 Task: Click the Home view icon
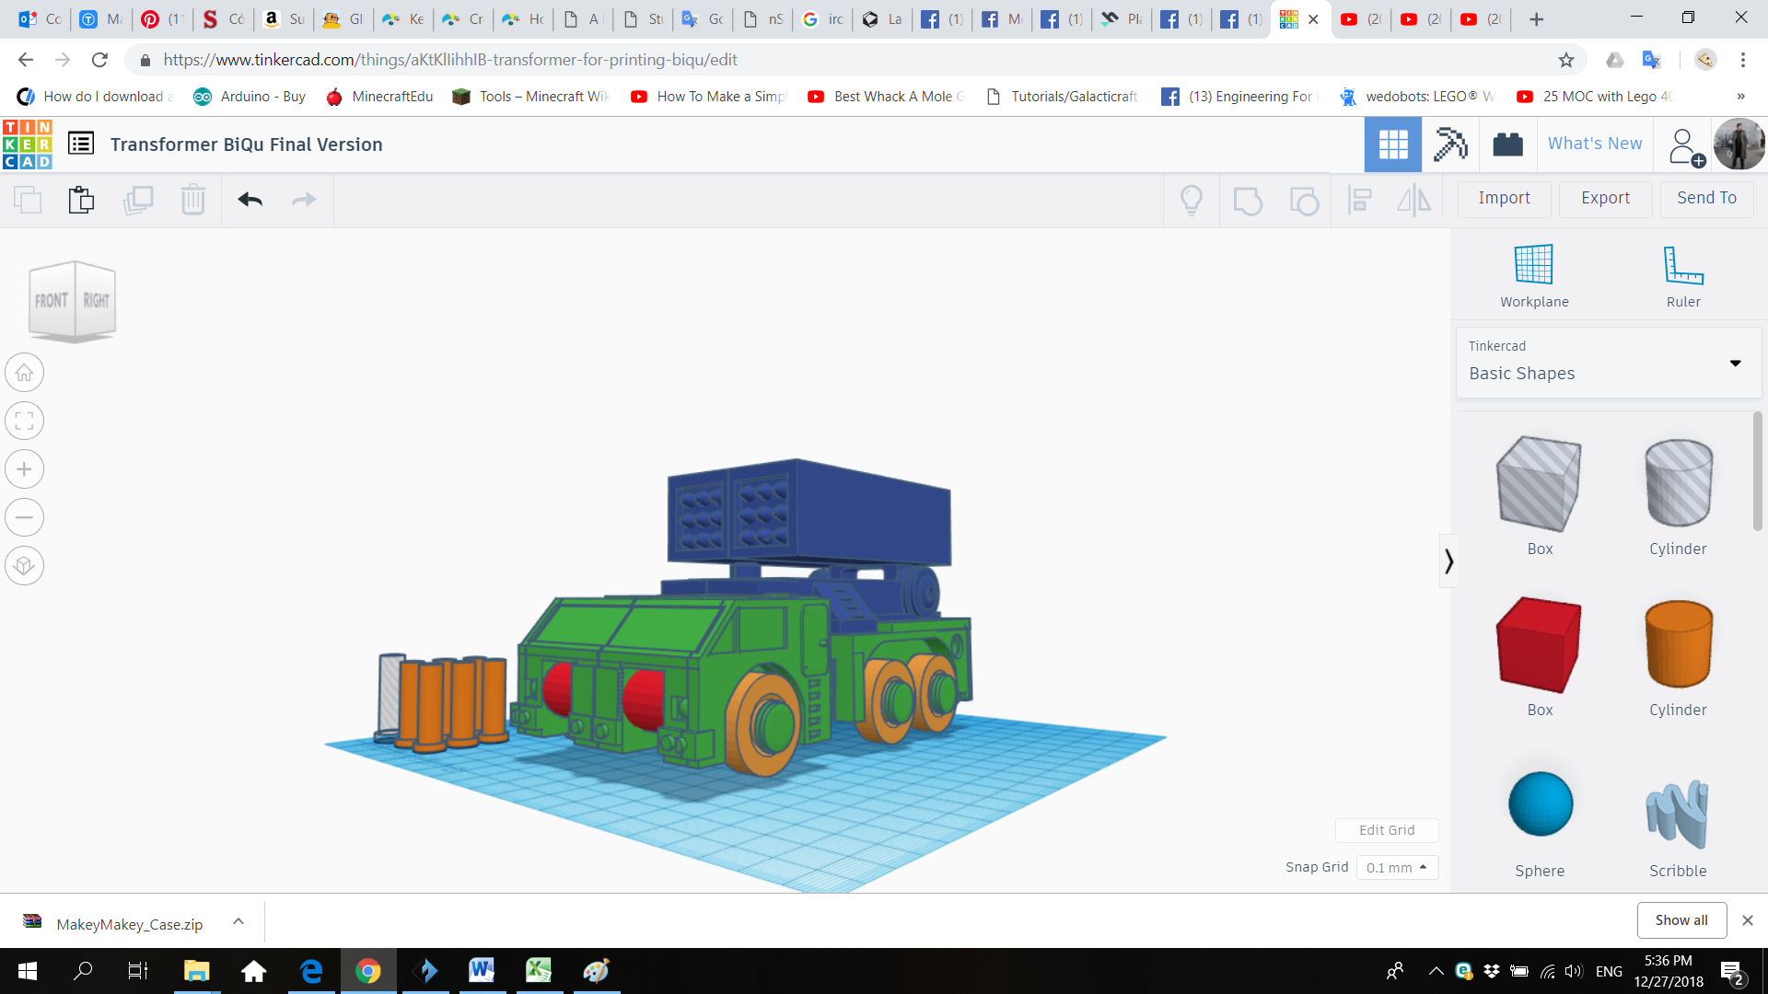[25, 373]
